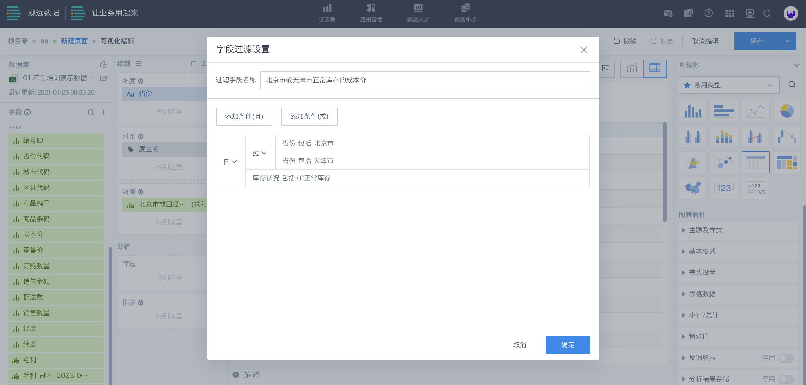Viewport: 806px width, 385px height.
Task: Go to the 仪表板 navigation tab
Action: point(327,13)
